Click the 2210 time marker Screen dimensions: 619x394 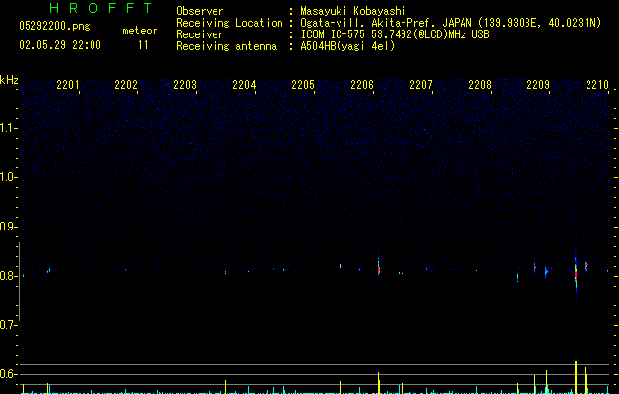[597, 85]
